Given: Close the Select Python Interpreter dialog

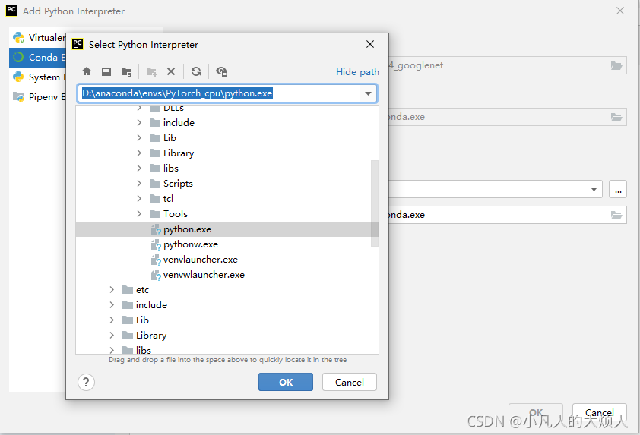Looking at the screenshot, I should (370, 44).
